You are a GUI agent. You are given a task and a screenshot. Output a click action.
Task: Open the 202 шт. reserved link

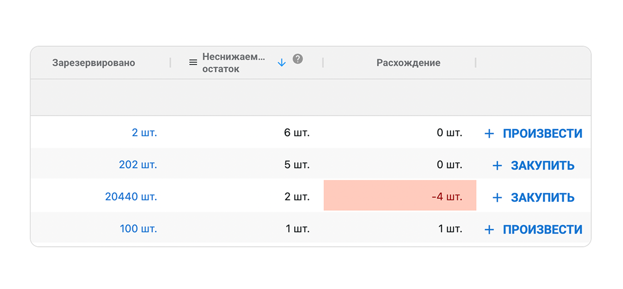[138, 165]
